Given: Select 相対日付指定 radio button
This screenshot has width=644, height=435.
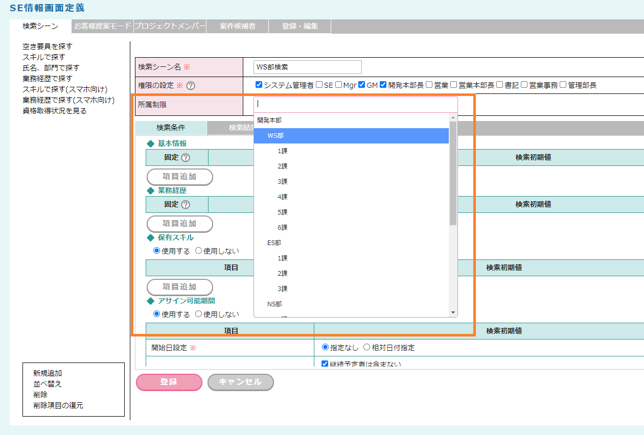Looking at the screenshot, I should (366, 348).
